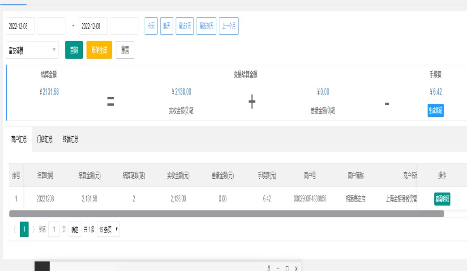Click the pin icon on bottom window
The height and width of the screenshot is (271, 467).
269,268
